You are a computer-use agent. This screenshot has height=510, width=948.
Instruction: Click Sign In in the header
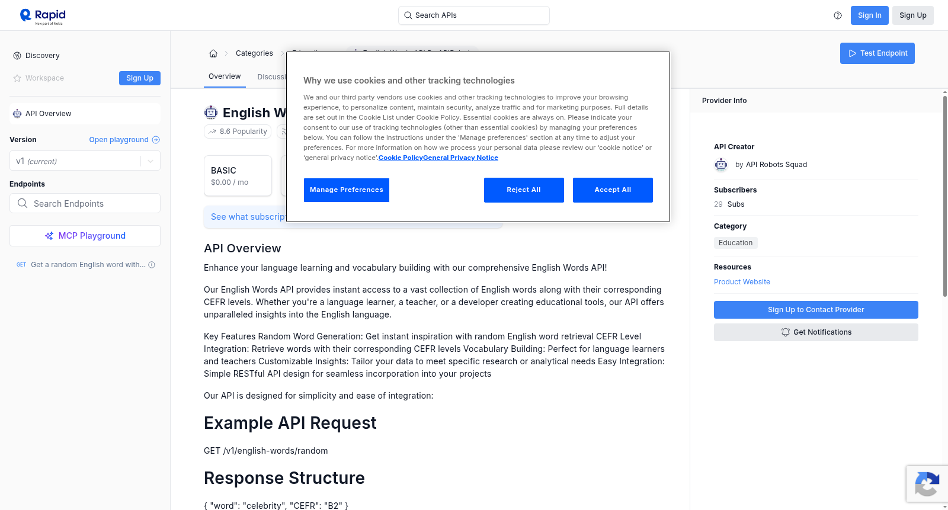point(870,15)
